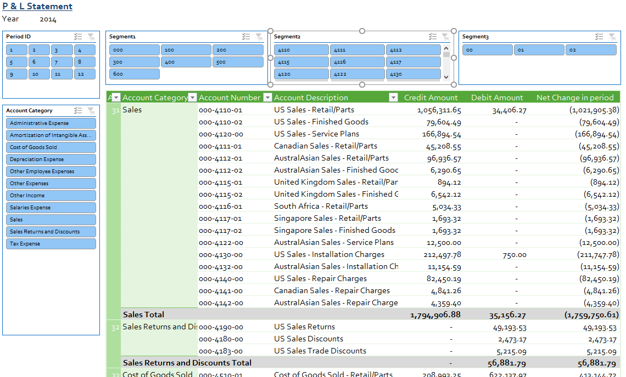626x377 pixels.
Task: Toggle multi-select in Segment1 slicer
Action: [x=246, y=37]
